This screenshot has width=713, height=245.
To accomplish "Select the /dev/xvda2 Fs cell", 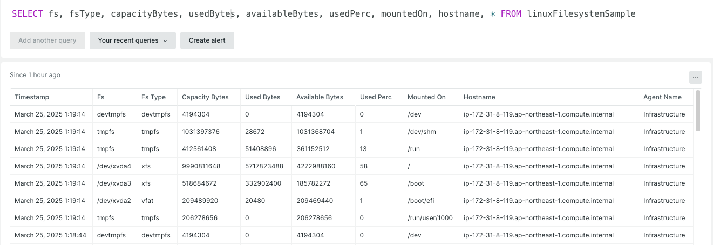I will (114, 201).
